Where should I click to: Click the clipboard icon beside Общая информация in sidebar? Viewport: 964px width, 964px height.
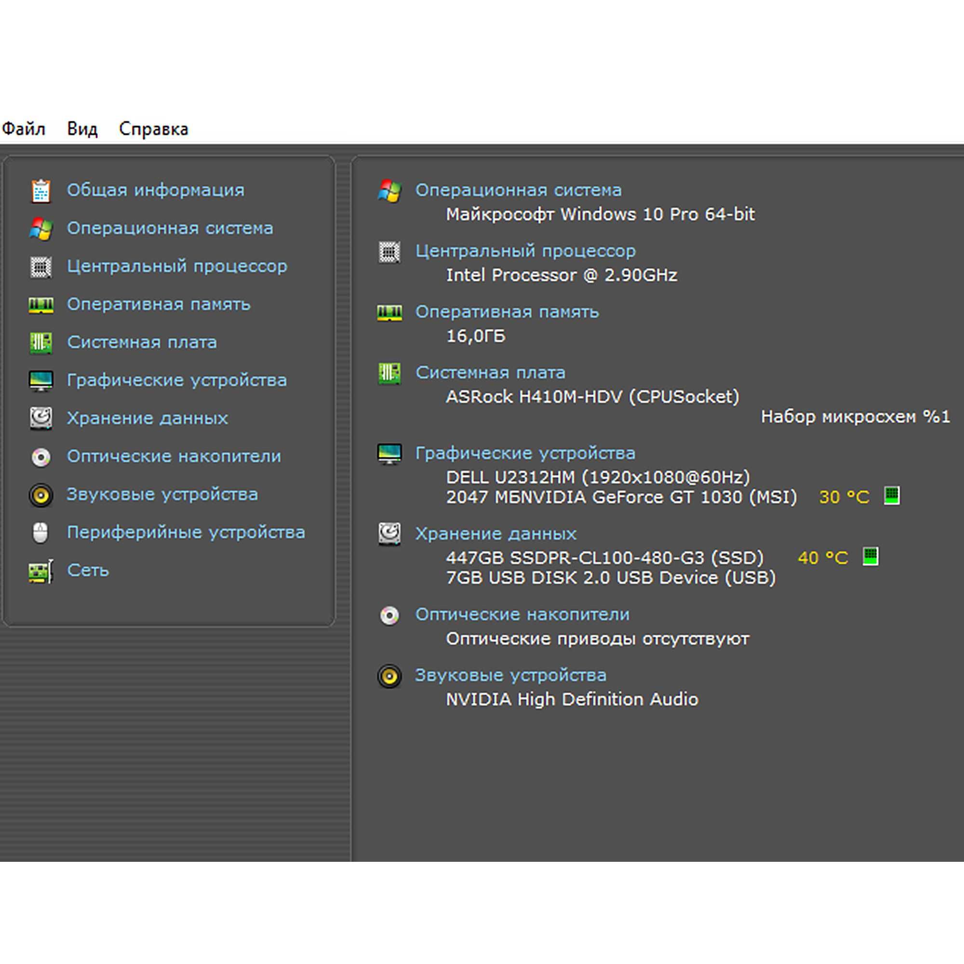coord(41,190)
